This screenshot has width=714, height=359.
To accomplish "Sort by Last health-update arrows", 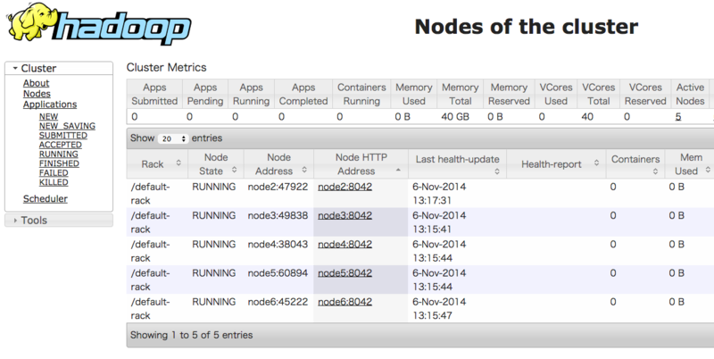I will 497,171.
